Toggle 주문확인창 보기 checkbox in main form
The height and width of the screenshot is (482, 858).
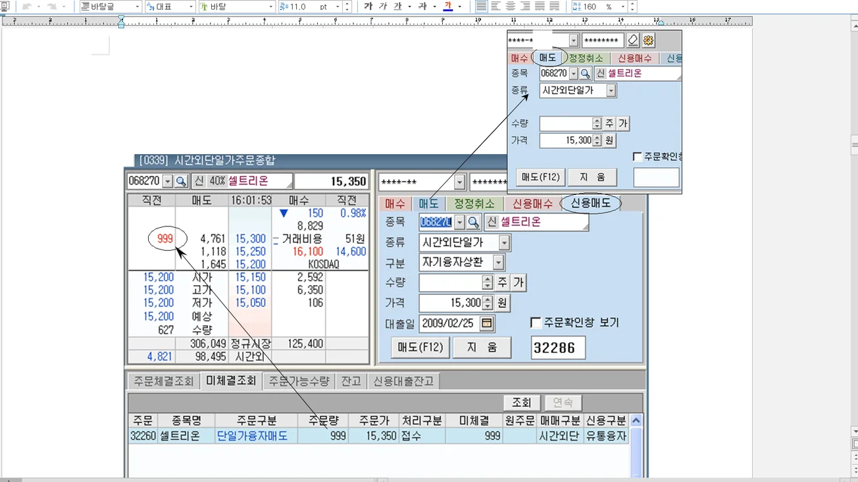[x=536, y=323]
